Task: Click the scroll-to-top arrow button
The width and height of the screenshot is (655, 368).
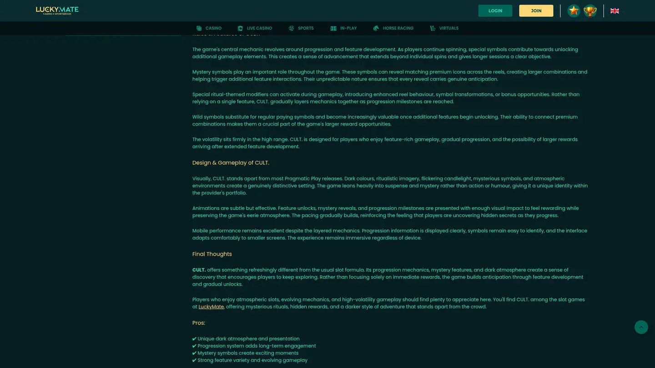Action: 641,327
